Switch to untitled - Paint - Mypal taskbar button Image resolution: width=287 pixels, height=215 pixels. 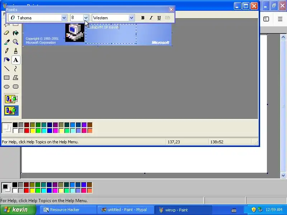[125, 210]
